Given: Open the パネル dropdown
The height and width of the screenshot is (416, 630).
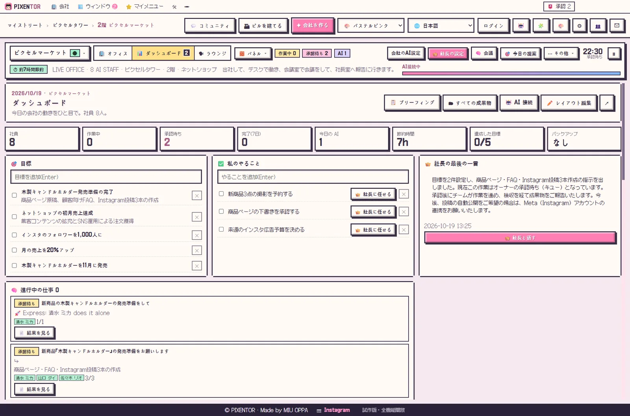Looking at the screenshot, I should (x=253, y=54).
